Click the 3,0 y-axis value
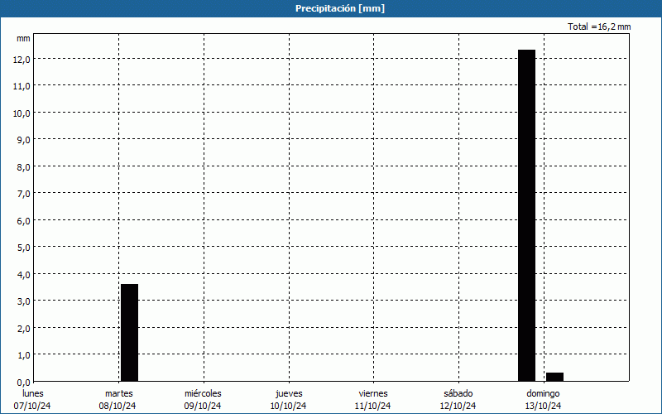Viewport: 662px width, 414px height. point(24,301)
